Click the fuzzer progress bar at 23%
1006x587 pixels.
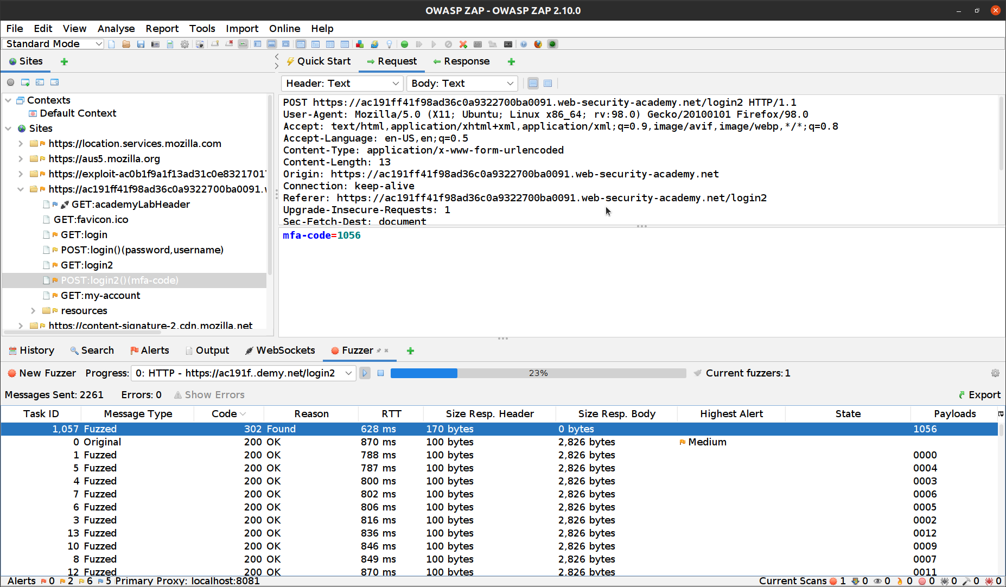538,373
